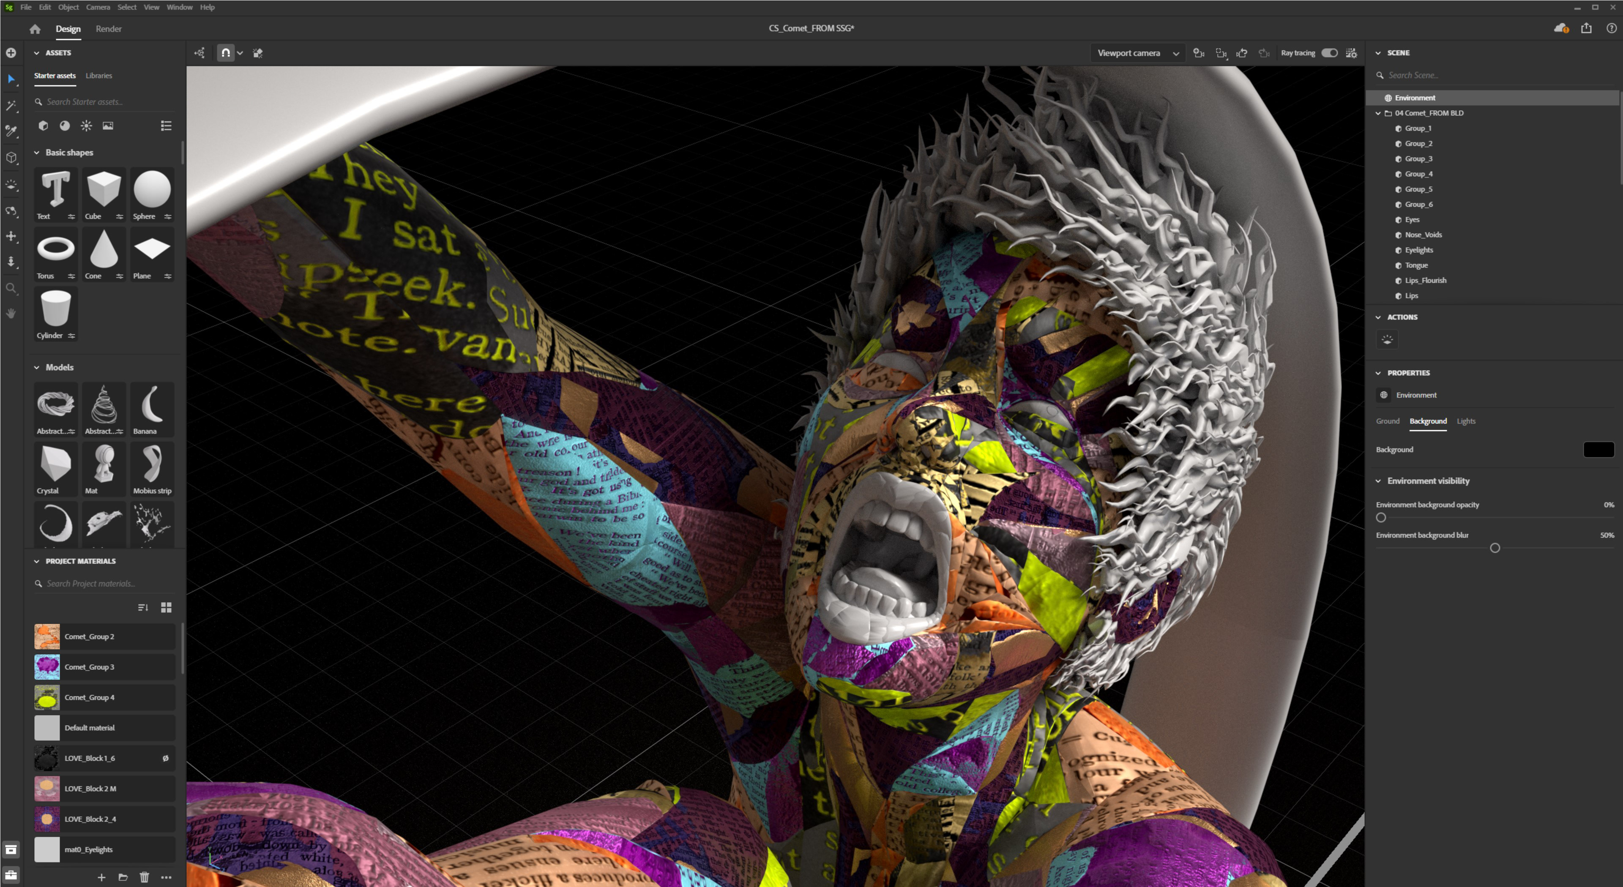The image size is (1623, 887).
Task: Select Nose_Voids in scene tree
Action: point(1423,235)
